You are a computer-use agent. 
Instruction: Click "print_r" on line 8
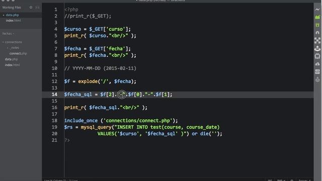pyautogui.click(x=74, y=55)
